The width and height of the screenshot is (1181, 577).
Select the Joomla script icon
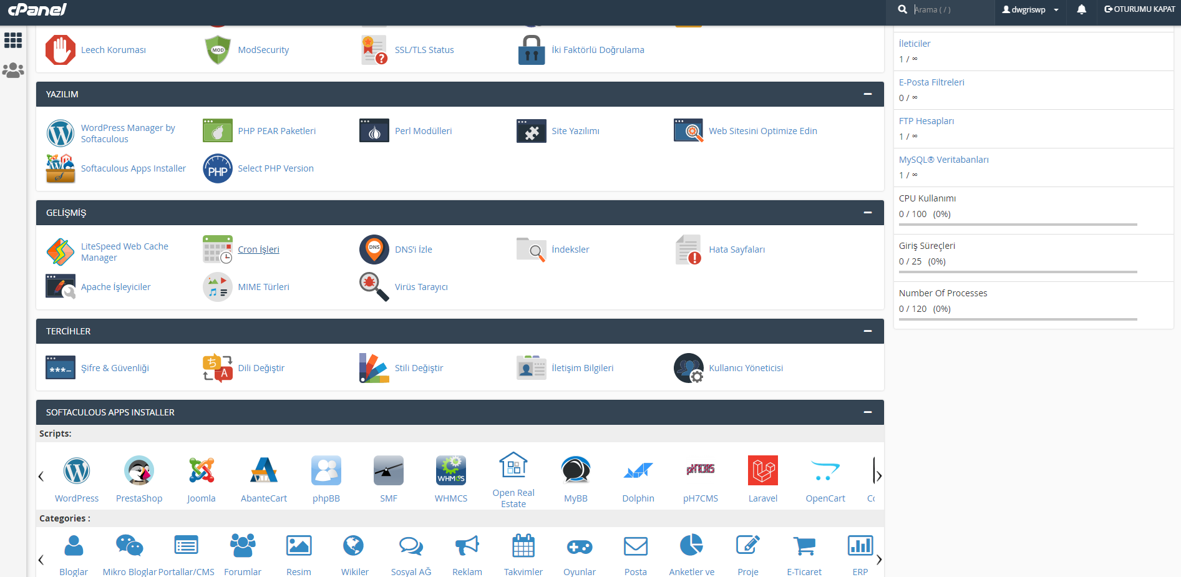point(202,471)
